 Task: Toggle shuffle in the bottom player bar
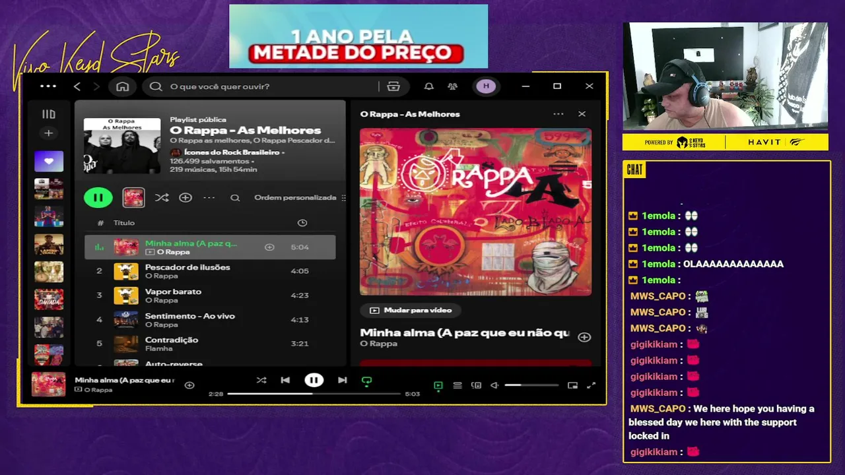tap(261, 380)
